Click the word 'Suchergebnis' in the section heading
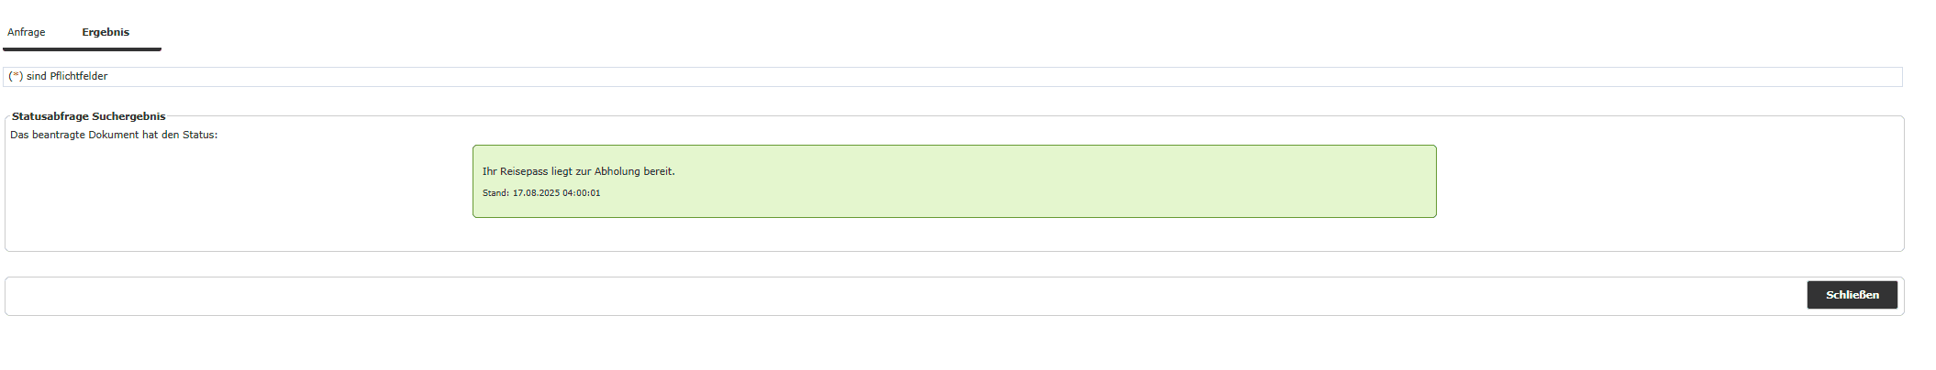This screenshot has height=370, width=1936. point(128,116)
